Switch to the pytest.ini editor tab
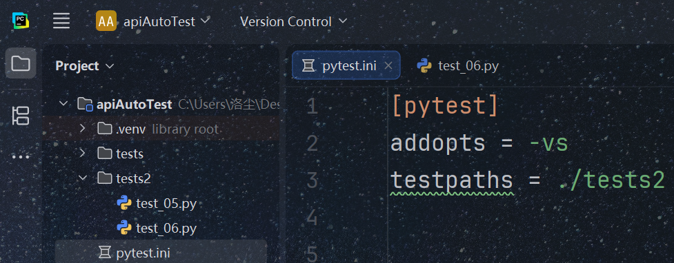This screenshot has width=674, height=263. tap(346, 65)
